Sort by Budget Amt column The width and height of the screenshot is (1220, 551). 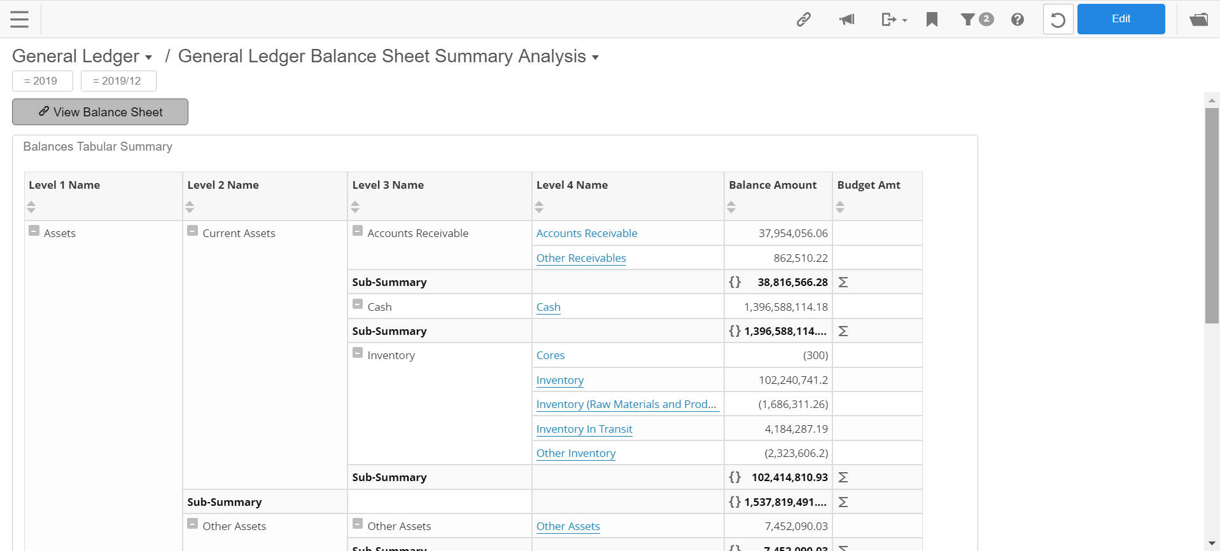840,207
